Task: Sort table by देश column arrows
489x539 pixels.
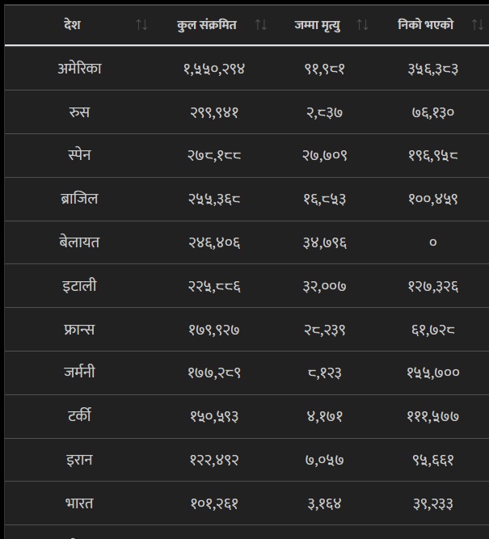Action: click(141, 25)
